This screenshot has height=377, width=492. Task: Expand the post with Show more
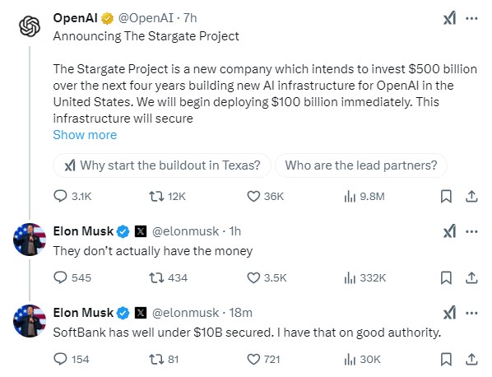tap(85, 135)
